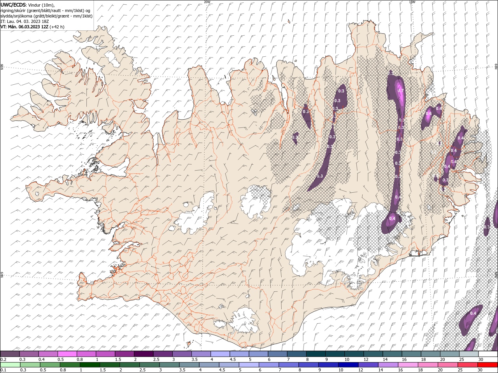Click the snow legend swatch labeled 0.2
The height and width of the screenshot is (373, 498).
point(10,354)
